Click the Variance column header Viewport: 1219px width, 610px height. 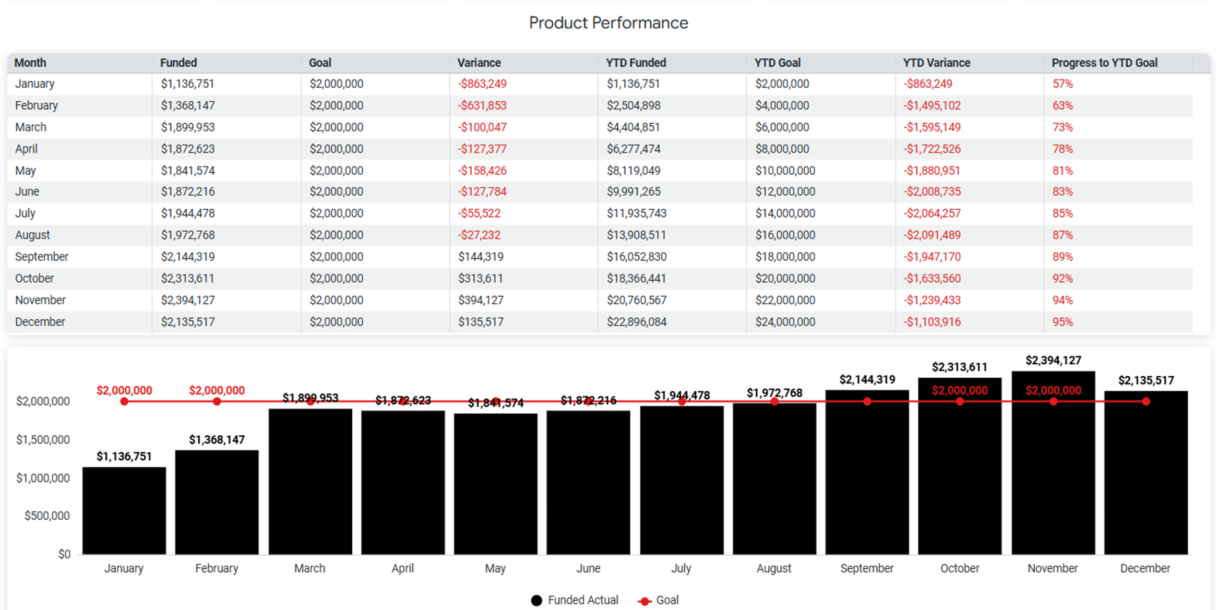click(x=479, y=63)
